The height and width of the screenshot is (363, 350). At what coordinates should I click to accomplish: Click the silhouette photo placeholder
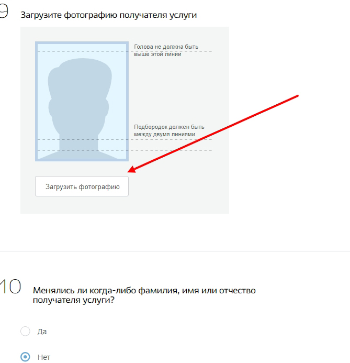click(82, 102)
